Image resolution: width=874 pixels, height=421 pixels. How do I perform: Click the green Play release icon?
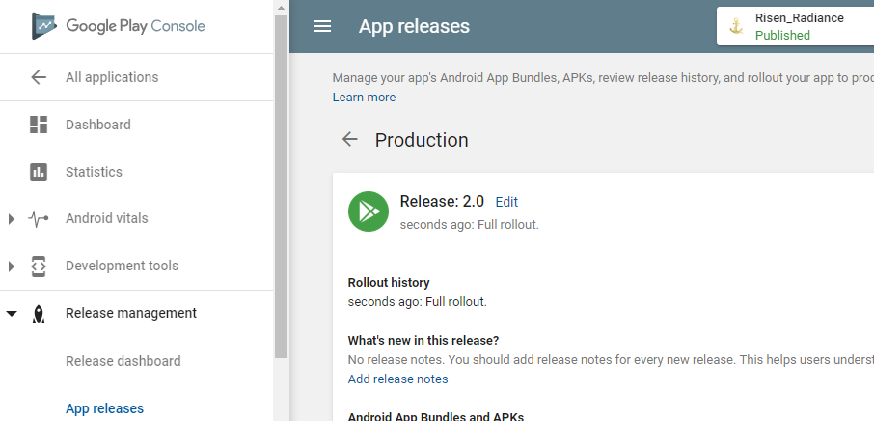[x=369, y=211]
